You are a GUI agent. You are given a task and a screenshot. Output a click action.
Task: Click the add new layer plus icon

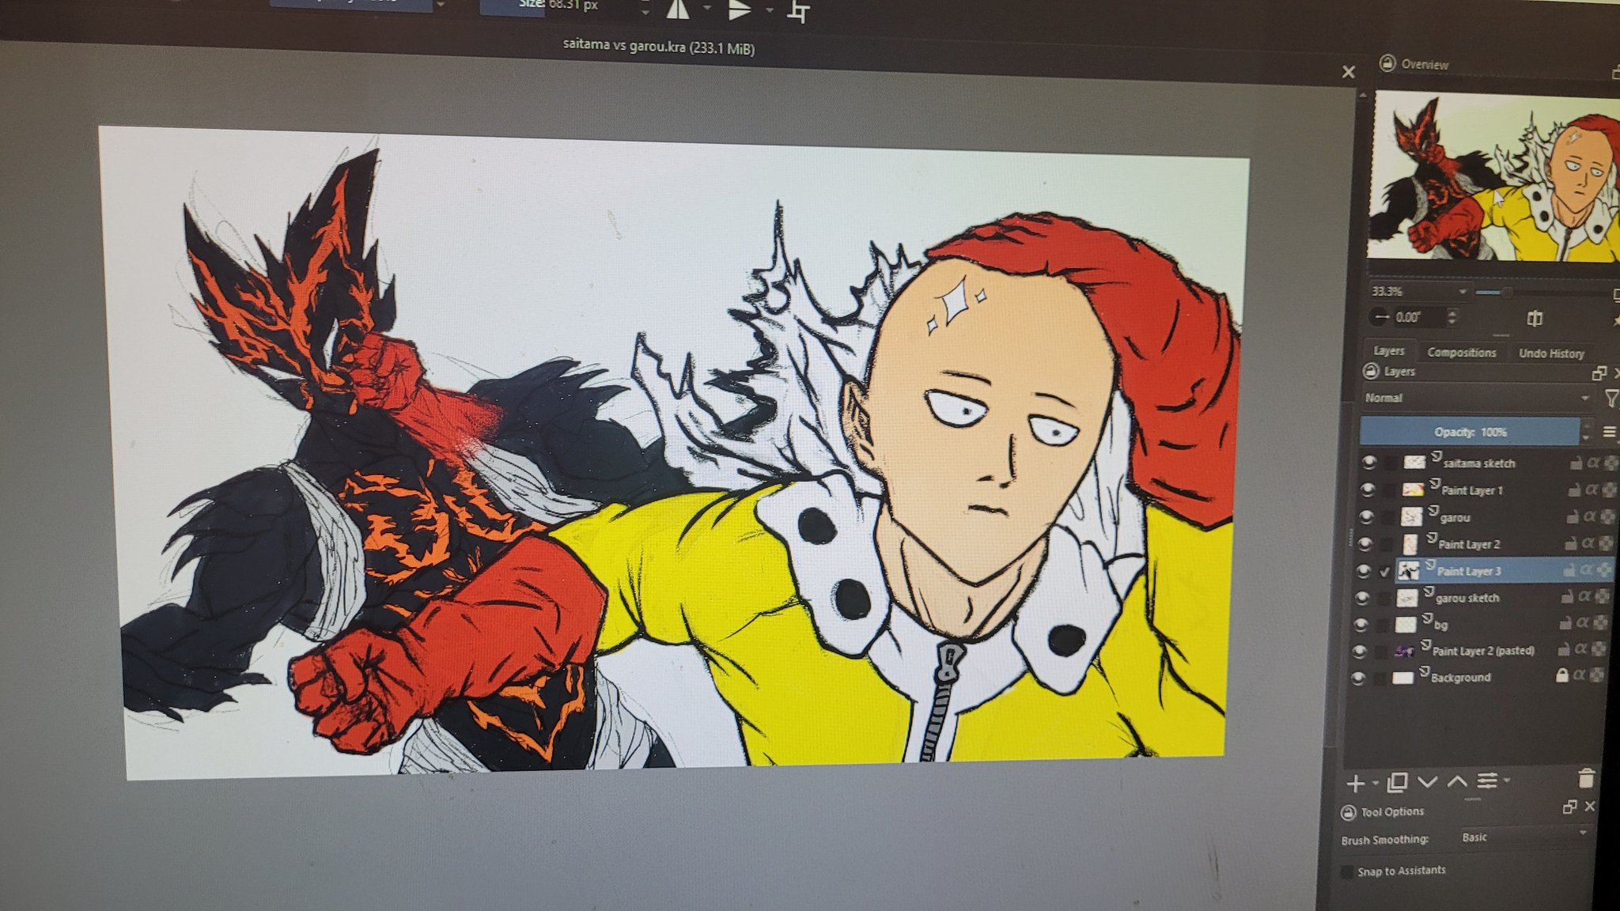(x=1355, y=783)
